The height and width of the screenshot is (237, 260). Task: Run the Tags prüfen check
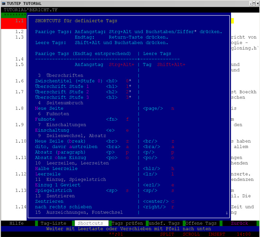pyautogui.click(x=127, y=223)
